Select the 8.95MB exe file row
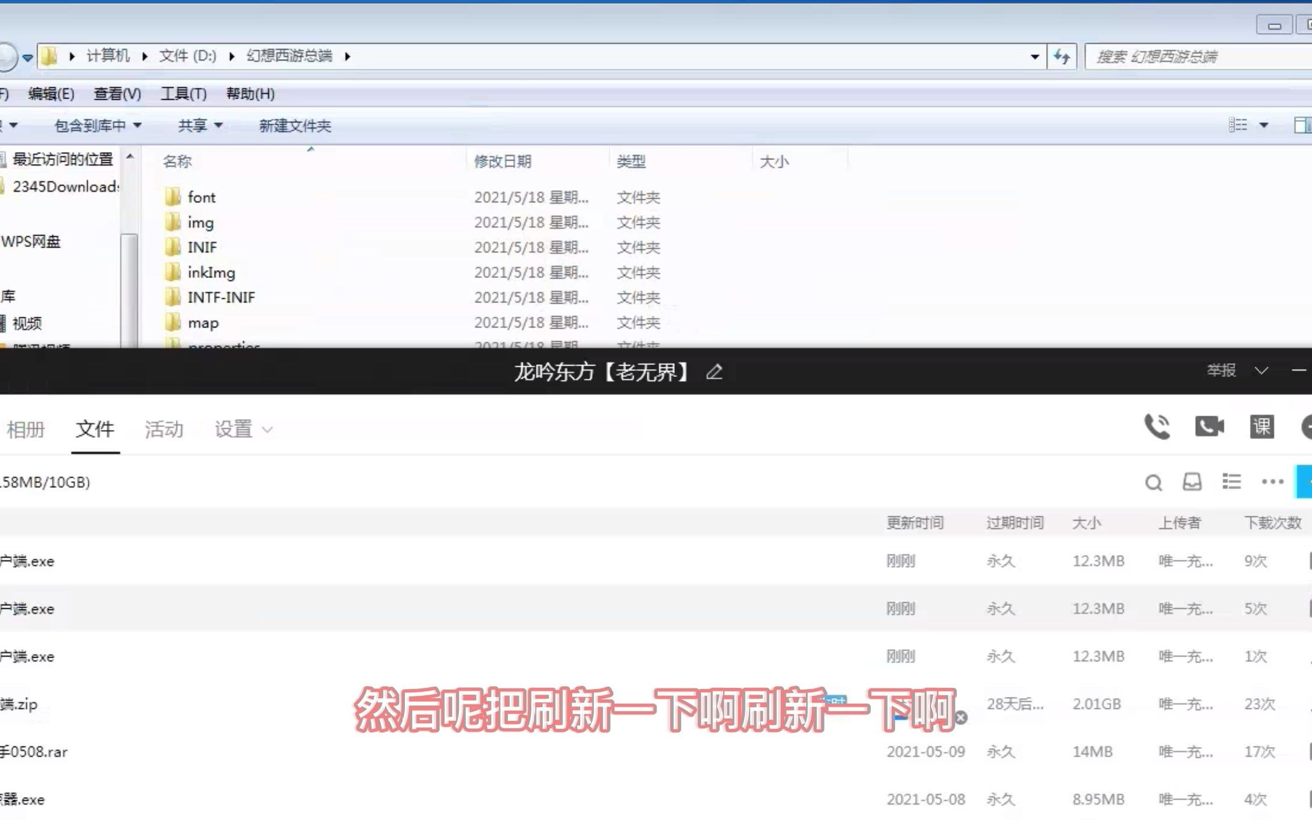1312x820 pixels. tap(656, 799)
